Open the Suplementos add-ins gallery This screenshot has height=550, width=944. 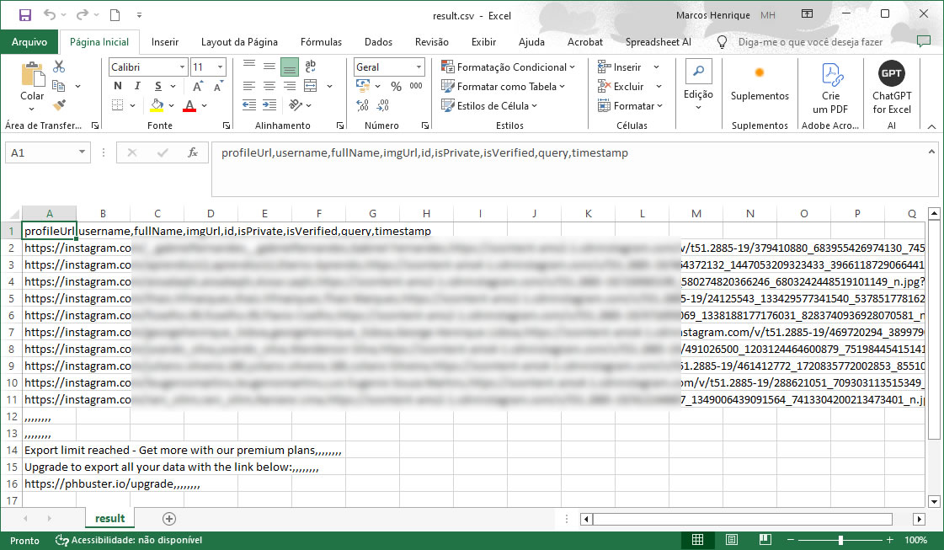coord(760,84)
